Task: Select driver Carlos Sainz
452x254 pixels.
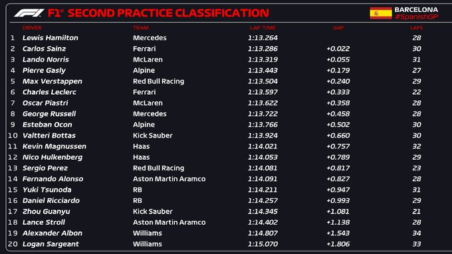Action: (44, 48)
